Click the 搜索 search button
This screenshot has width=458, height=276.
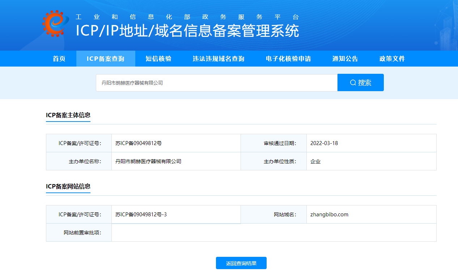(x=361, y=82)
